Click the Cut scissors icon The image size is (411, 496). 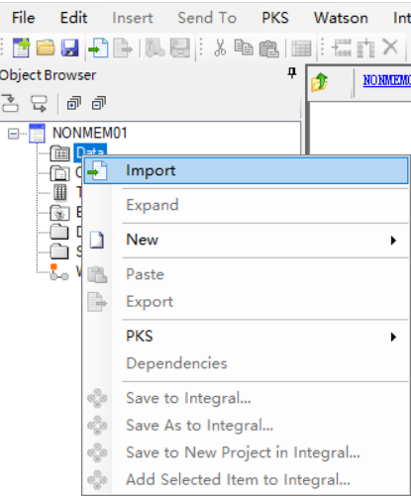click(220, 48)
